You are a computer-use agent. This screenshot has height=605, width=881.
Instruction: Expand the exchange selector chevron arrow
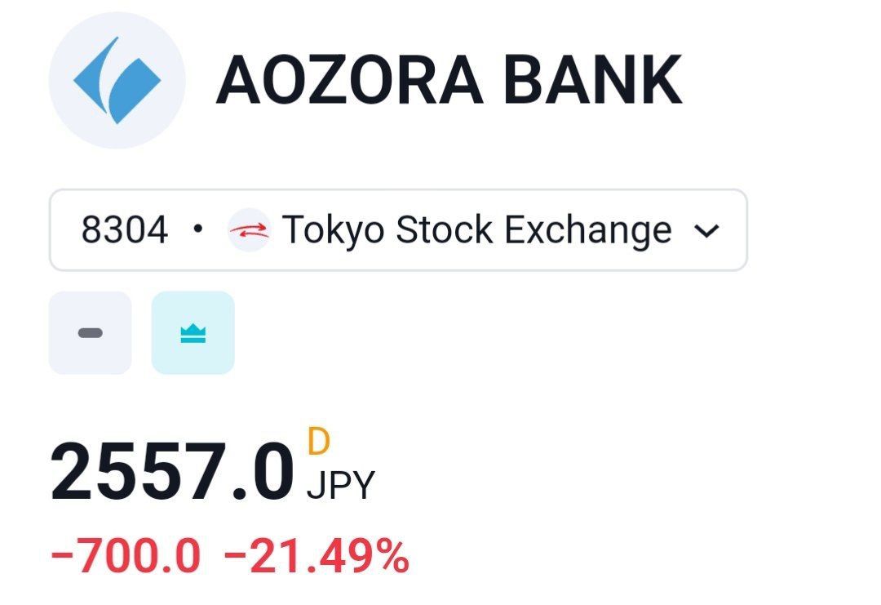tap(706, 231)
